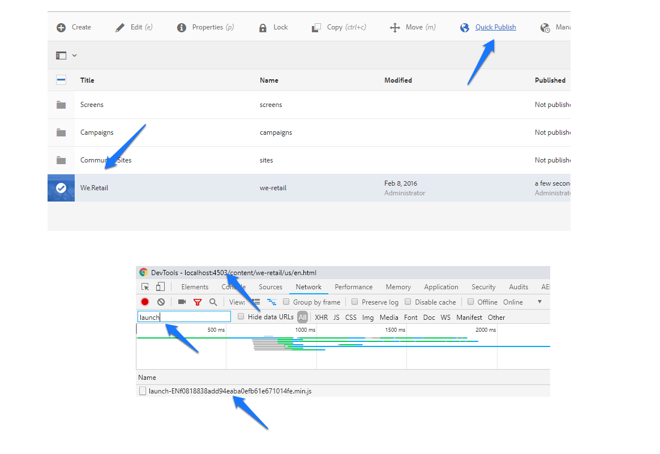Viewport: 660px width, 454px height.
Task: Enable screenshot capture with the camera icon
Action: pyautogui.click(x=181, y=302)
